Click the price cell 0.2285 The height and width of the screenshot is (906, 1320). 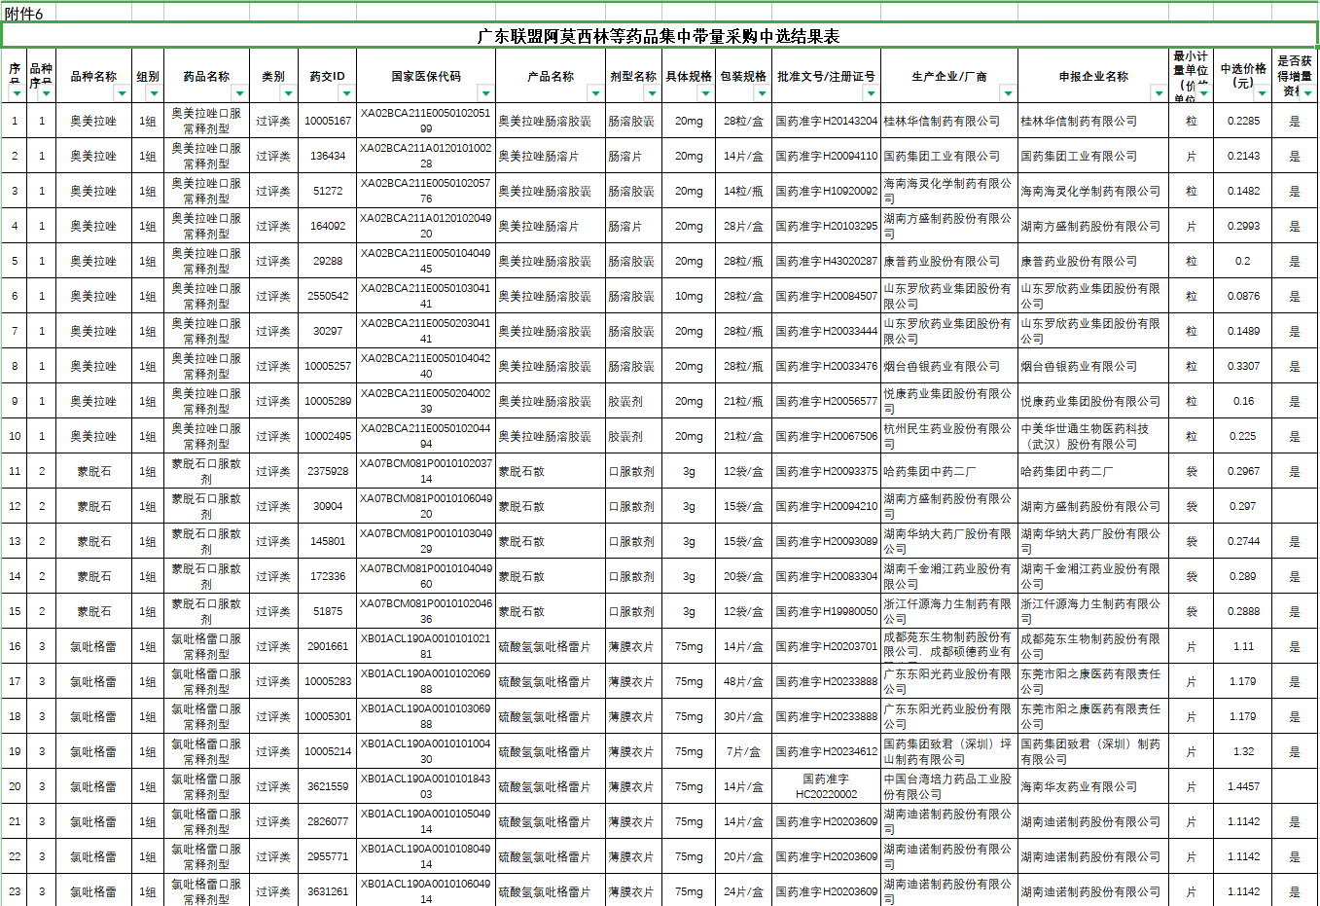(1242, 121)
